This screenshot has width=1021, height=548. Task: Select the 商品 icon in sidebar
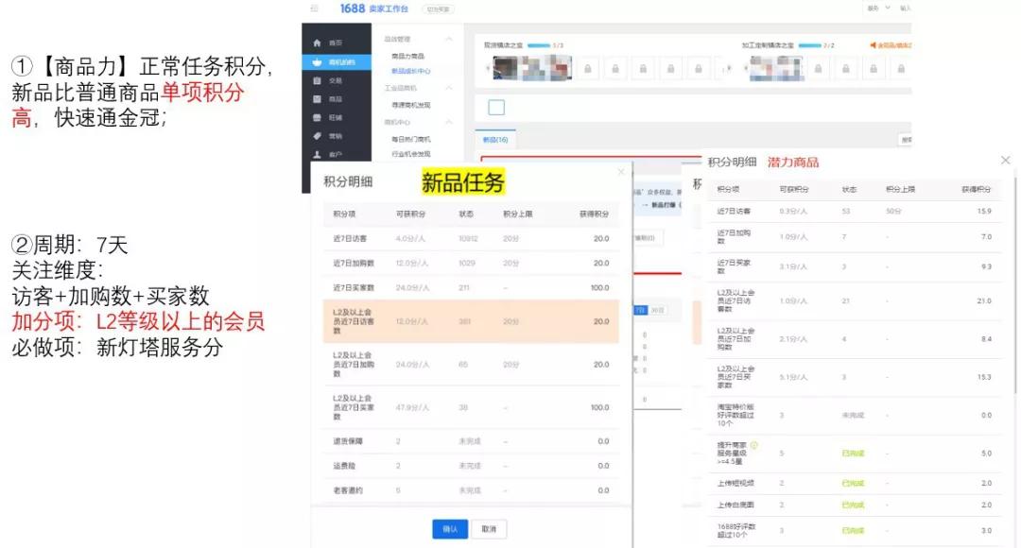coord(316,100)
